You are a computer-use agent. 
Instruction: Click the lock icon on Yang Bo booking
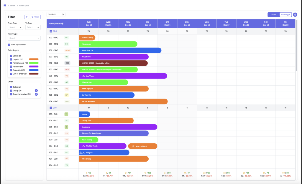[81, 153]
